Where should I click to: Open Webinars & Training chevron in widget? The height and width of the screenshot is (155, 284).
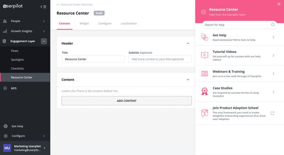click(x=273, y=74)
